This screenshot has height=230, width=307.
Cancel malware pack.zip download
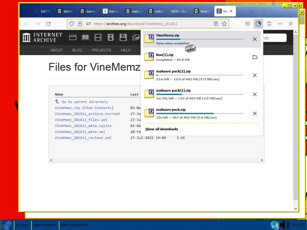255,114
